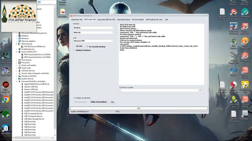Image resolution: width=252 pixels, height=141 pixels.
Task: Open New Text Document at bottom right
Action: (x=233, y=116)
